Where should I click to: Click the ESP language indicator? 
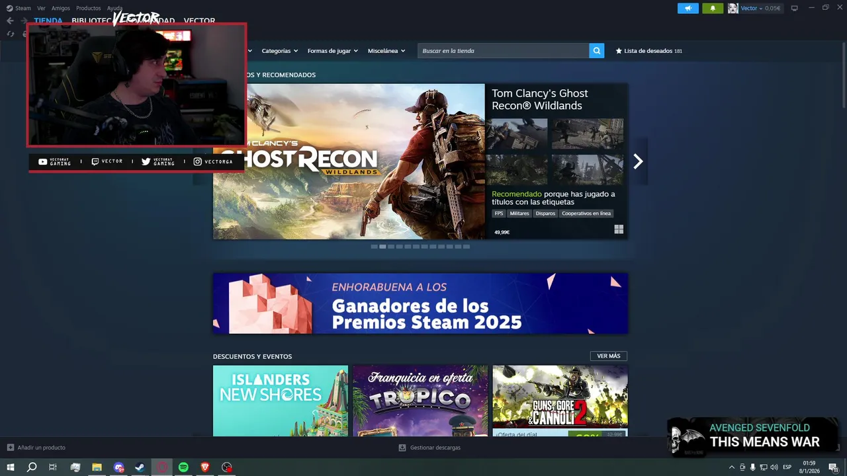[787, 467]
